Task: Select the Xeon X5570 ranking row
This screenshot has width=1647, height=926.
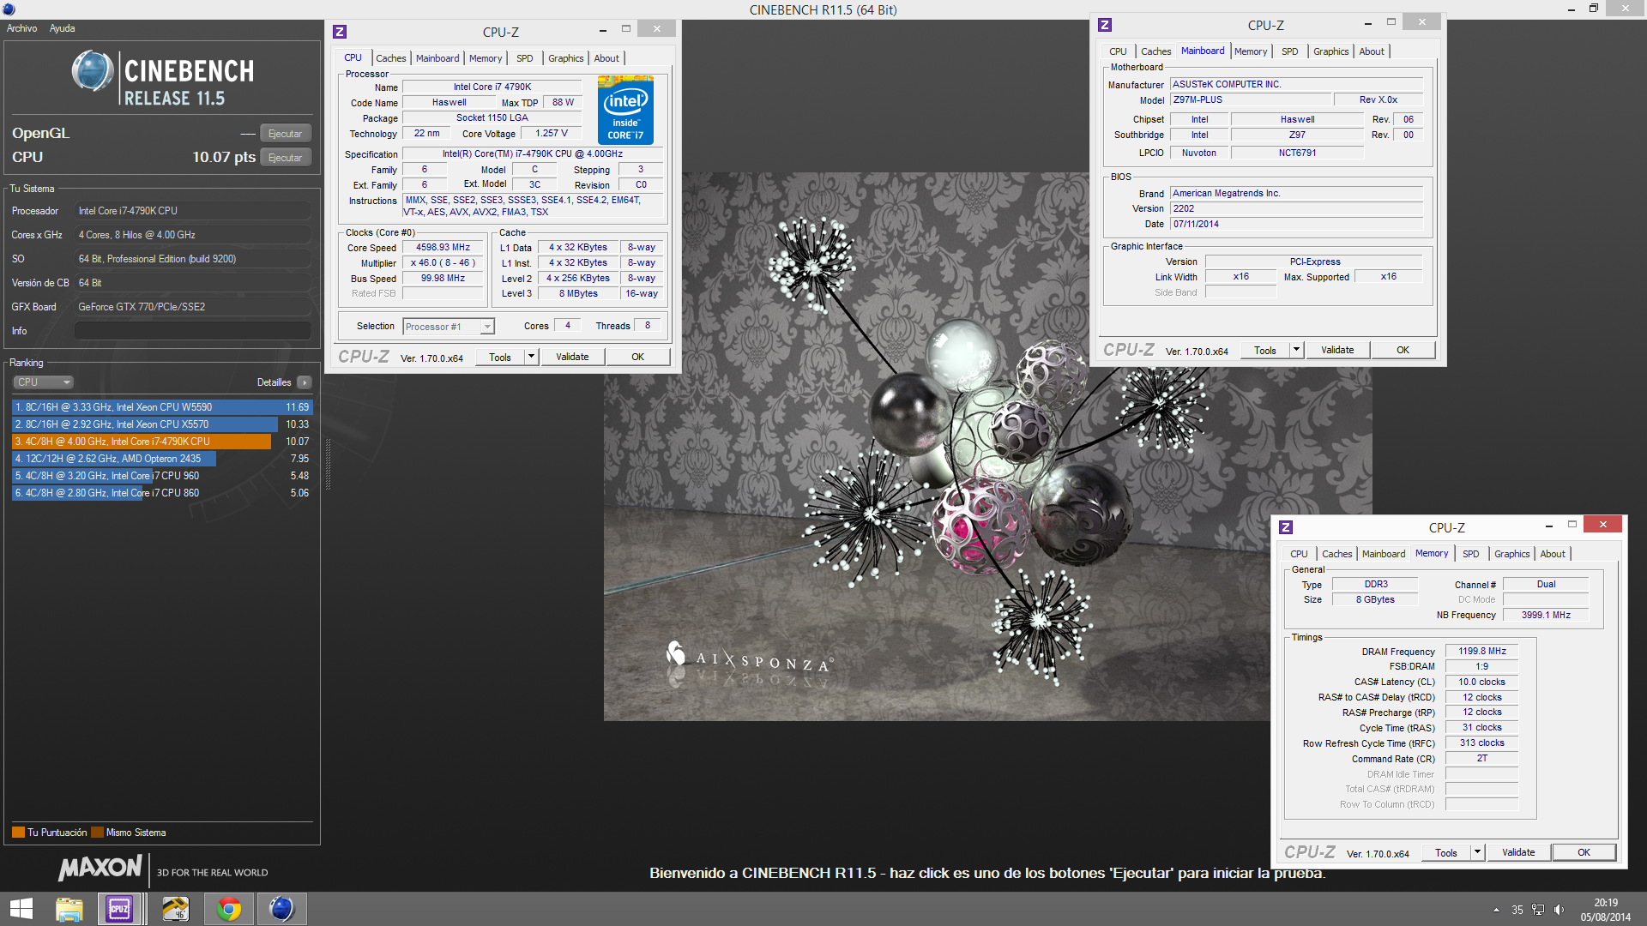Action: click(x=162, y=424)
